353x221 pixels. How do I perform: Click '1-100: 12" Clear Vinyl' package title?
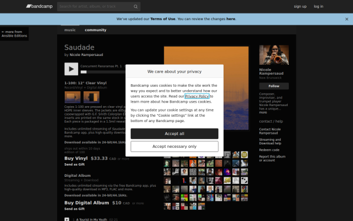click(x=85, y=83)
